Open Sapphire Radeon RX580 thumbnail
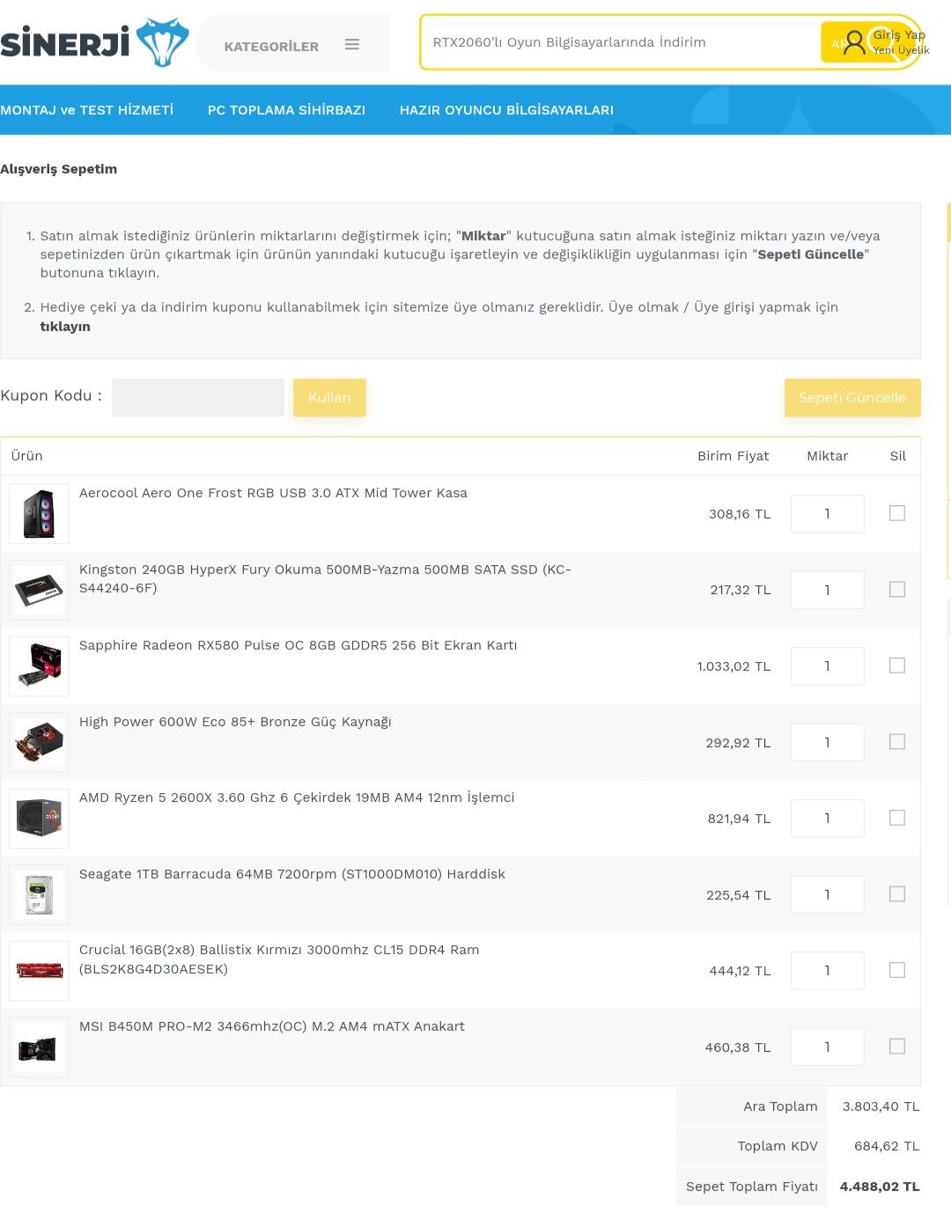 pos(39,666)
